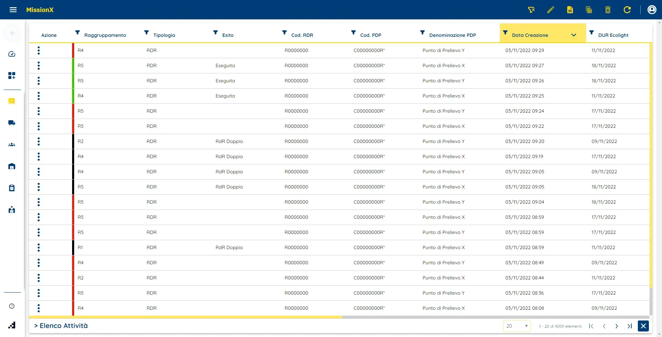The image size is (662, 337).
Task: Open action menu for row created 09:27
Action: coord(39,65)
